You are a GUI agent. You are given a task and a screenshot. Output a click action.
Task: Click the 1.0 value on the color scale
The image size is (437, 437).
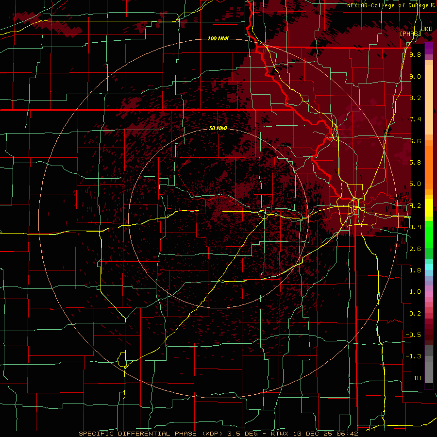pos(415,292)
